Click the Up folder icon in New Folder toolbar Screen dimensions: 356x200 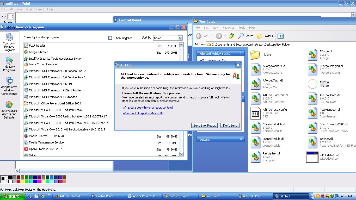tap(231, 36)
